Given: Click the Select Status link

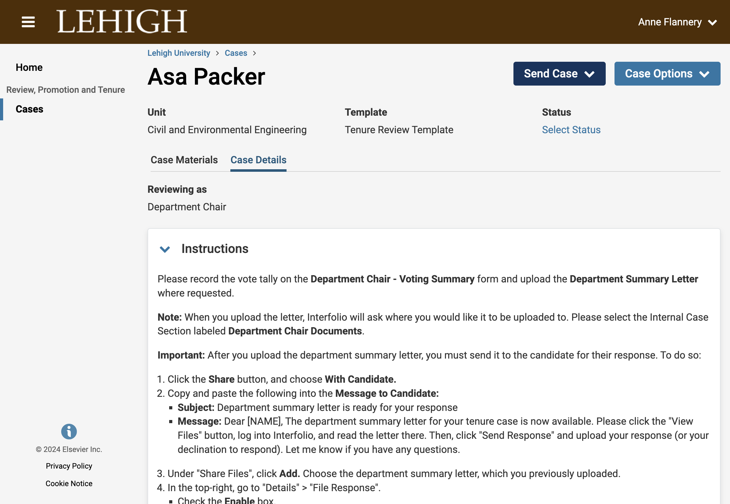Looking at the screenshot, I should 571,129.
